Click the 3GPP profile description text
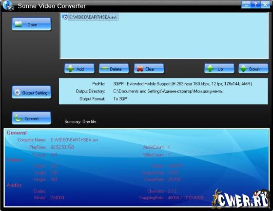The width and height of the screenshot is (273, 211). point(182,84)
